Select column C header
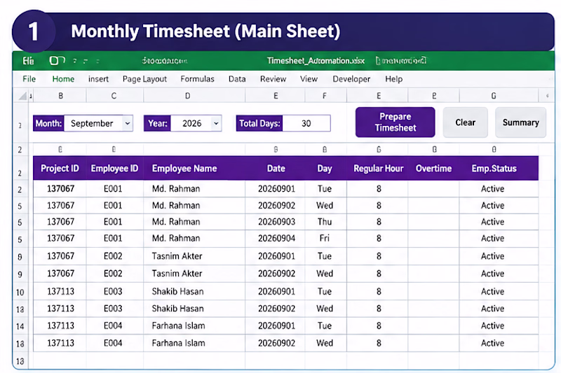The height and width of the screenshot is (373, 561). pyautogui.click(x=114, y=96)
